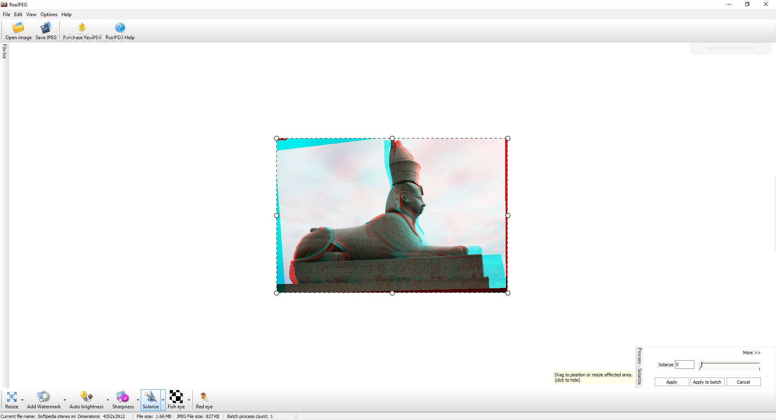Click the bottom-left selection handle

click(277, 293)
